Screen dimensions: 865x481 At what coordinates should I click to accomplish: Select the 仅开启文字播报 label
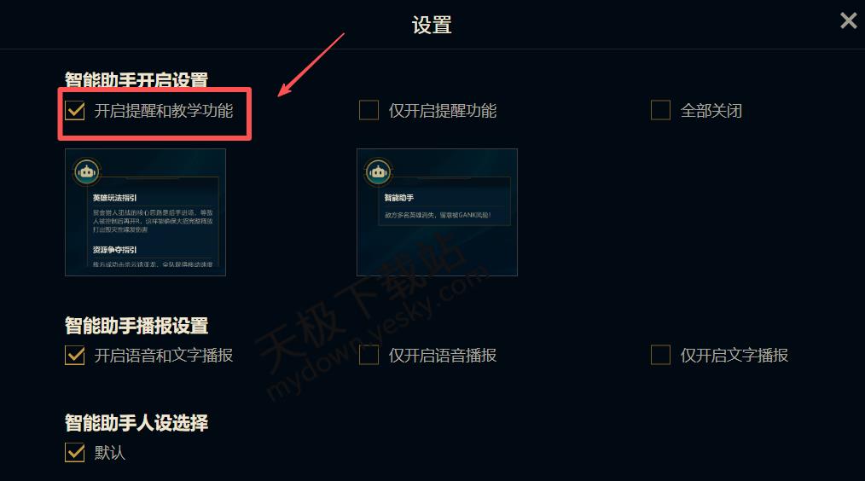[x=734, y=356]
